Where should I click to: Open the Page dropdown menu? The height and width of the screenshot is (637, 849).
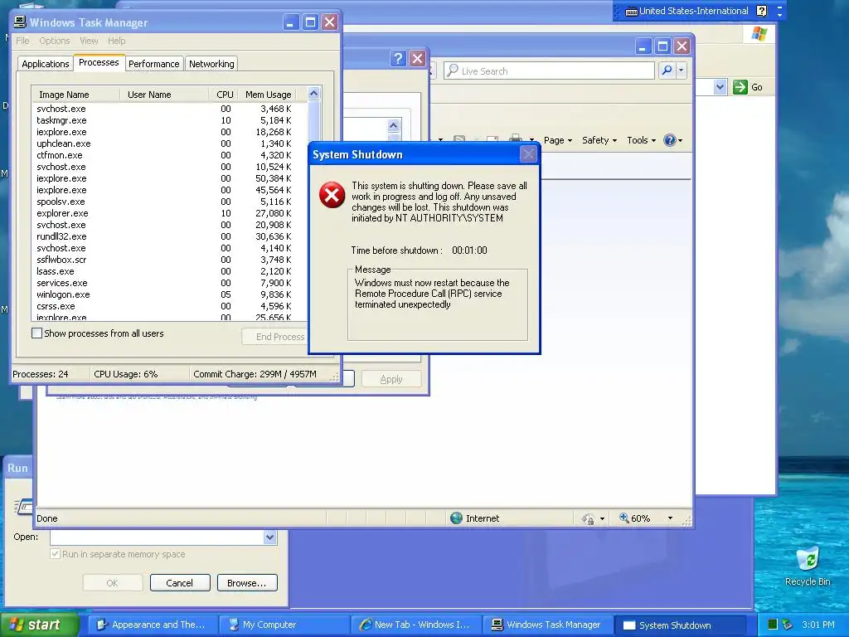click(x=558, y=140)
